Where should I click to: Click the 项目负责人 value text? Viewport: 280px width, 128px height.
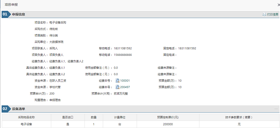56,55
